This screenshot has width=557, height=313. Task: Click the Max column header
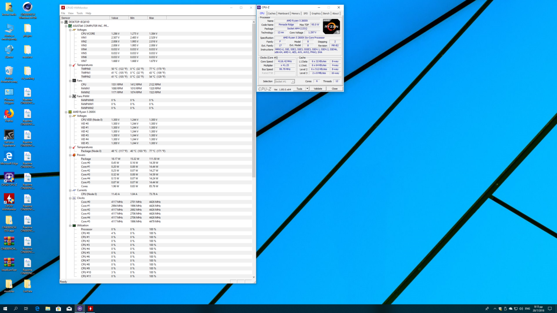point(157,18)
